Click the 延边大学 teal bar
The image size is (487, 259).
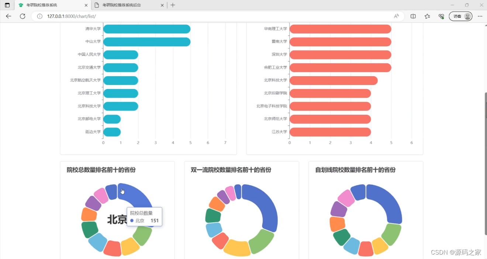coord(112,132)
